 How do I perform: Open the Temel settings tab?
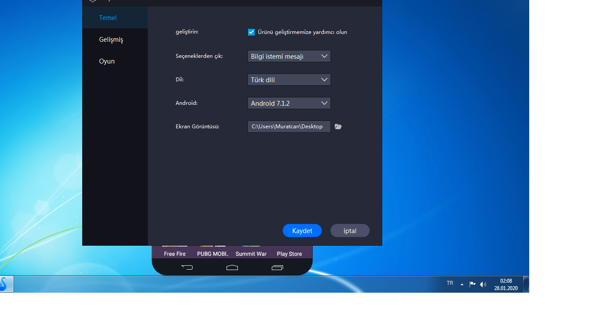point(115,18)
